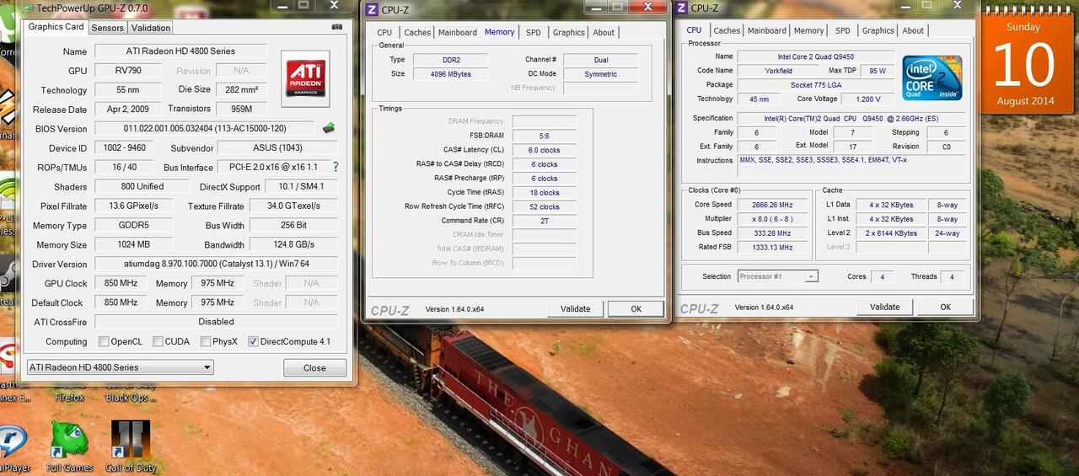Click the Driver Version field in GPU-Z

point(216,264)
